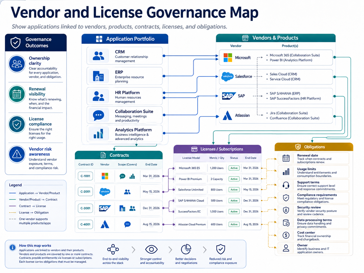Click SAP SuccessFactors (HR Platform) product entry
The image size is (364, 273).
click(295, 99)
